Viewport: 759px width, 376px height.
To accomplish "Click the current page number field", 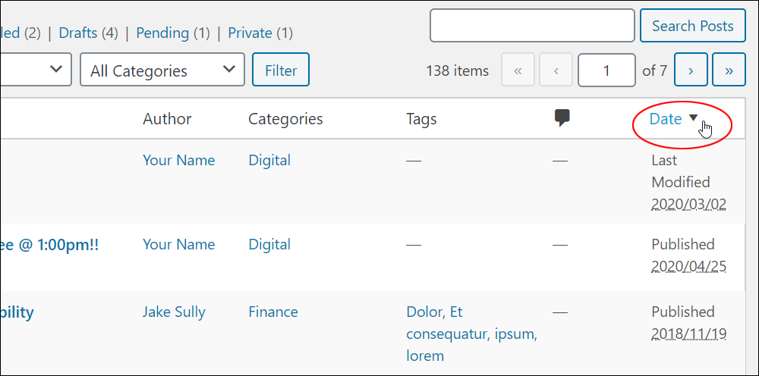I will click(x=606, y=70).
